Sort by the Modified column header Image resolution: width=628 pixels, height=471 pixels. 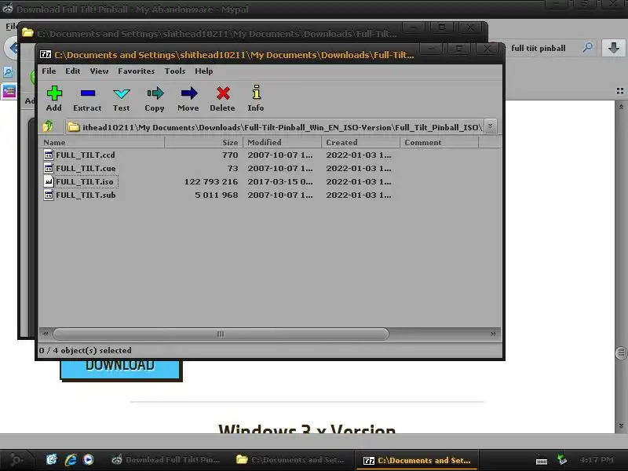click(282, 142)
